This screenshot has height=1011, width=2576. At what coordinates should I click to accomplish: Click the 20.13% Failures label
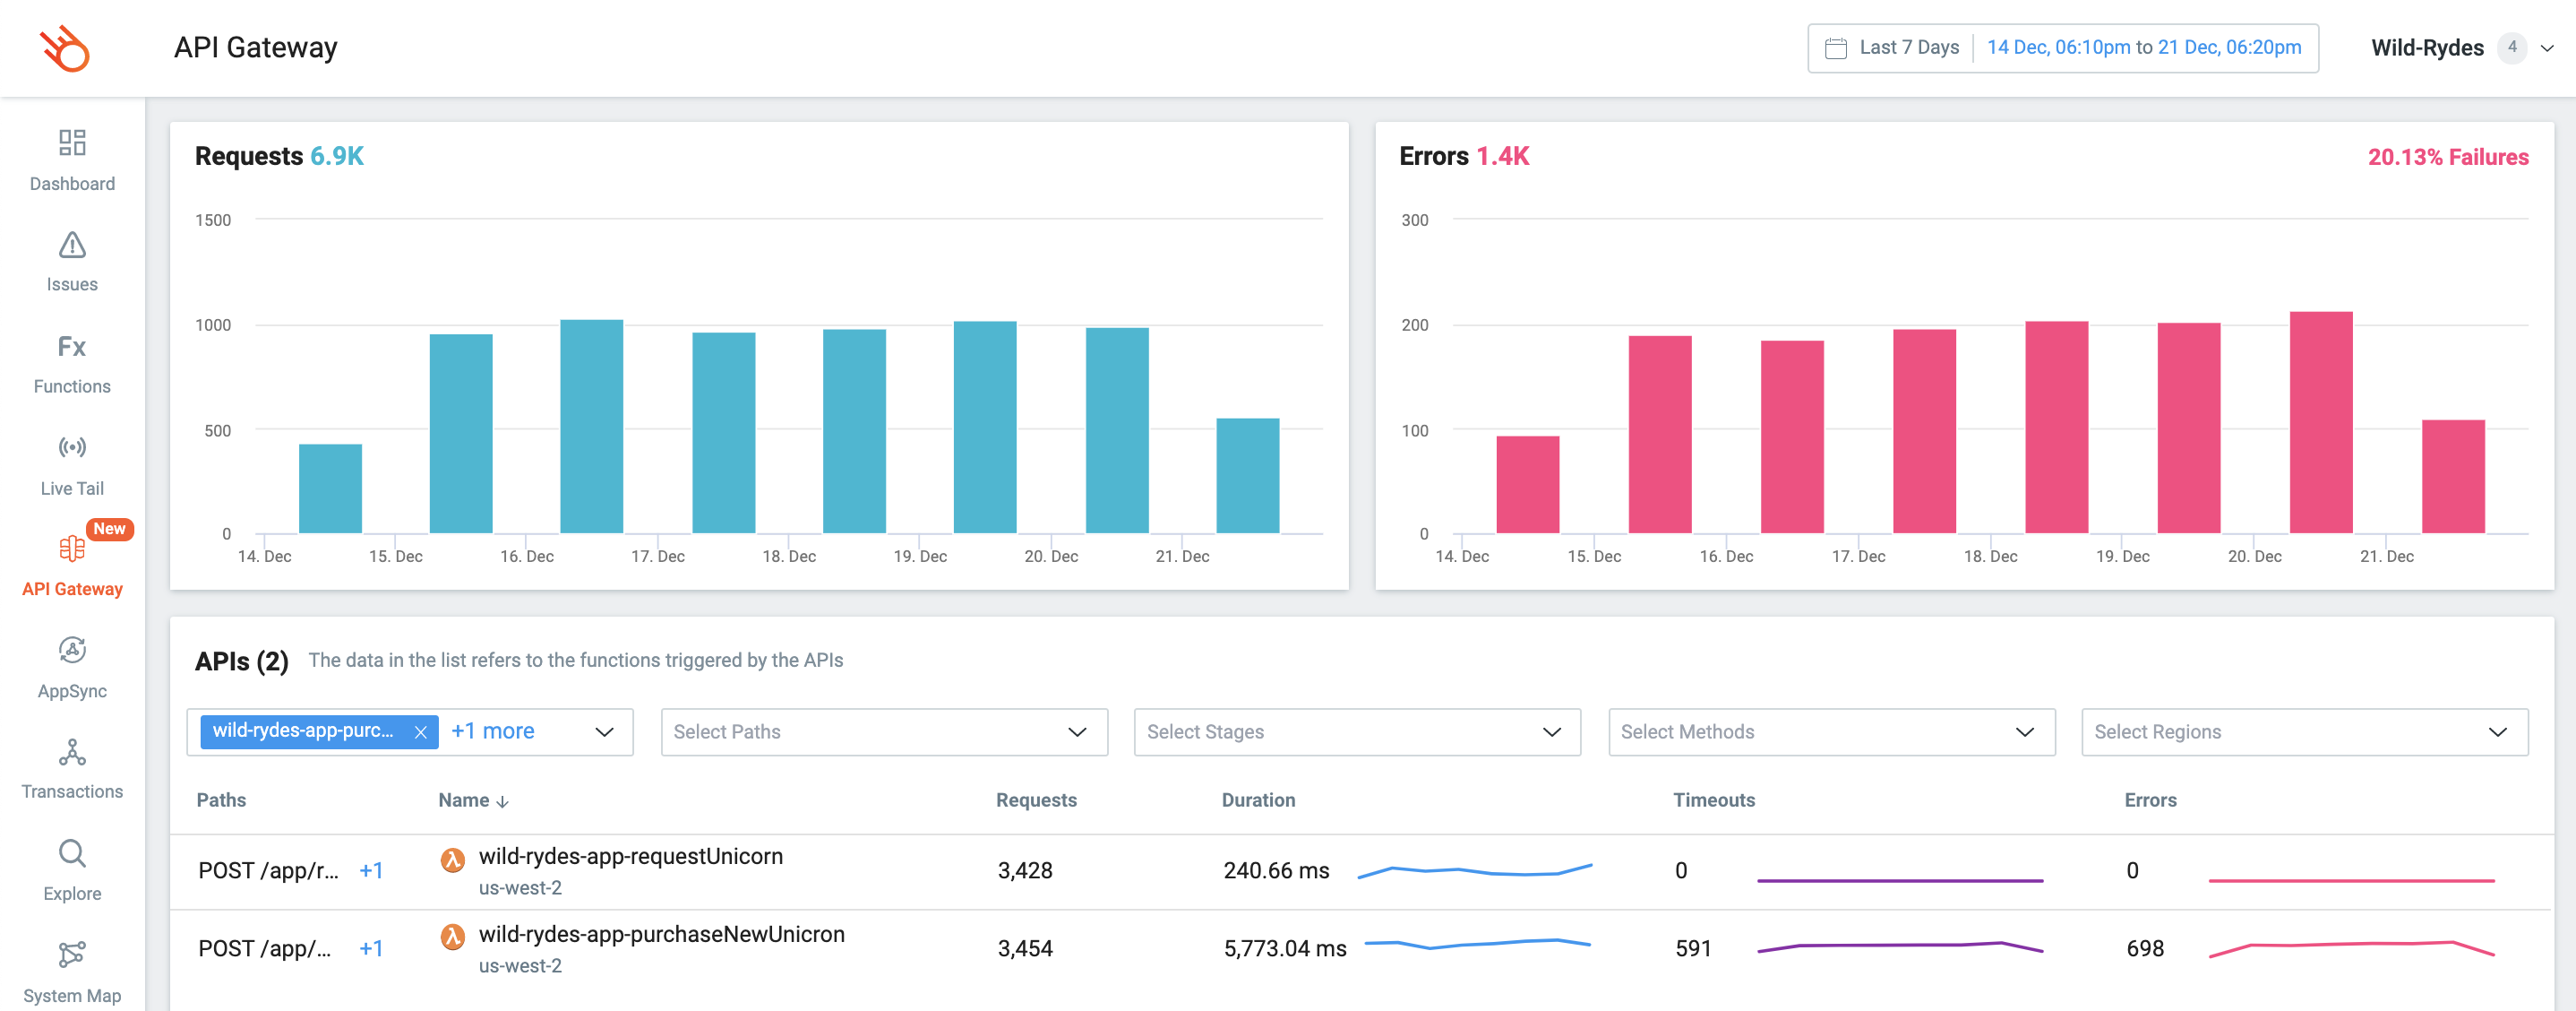(2448, 157)
